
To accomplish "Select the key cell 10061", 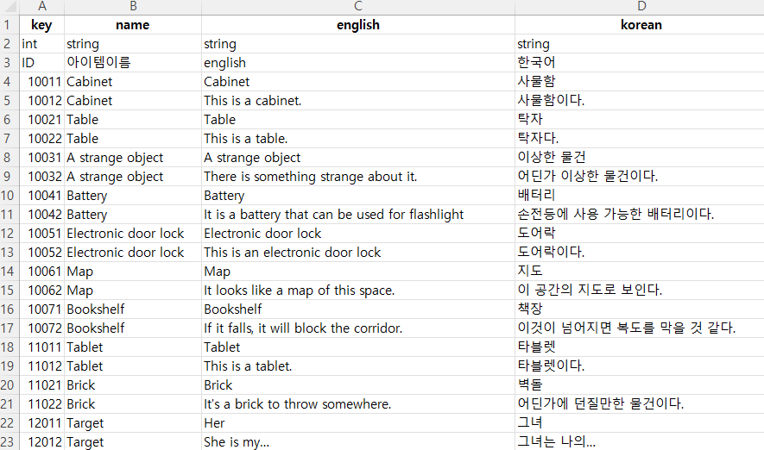I will (x=42, y=272).
